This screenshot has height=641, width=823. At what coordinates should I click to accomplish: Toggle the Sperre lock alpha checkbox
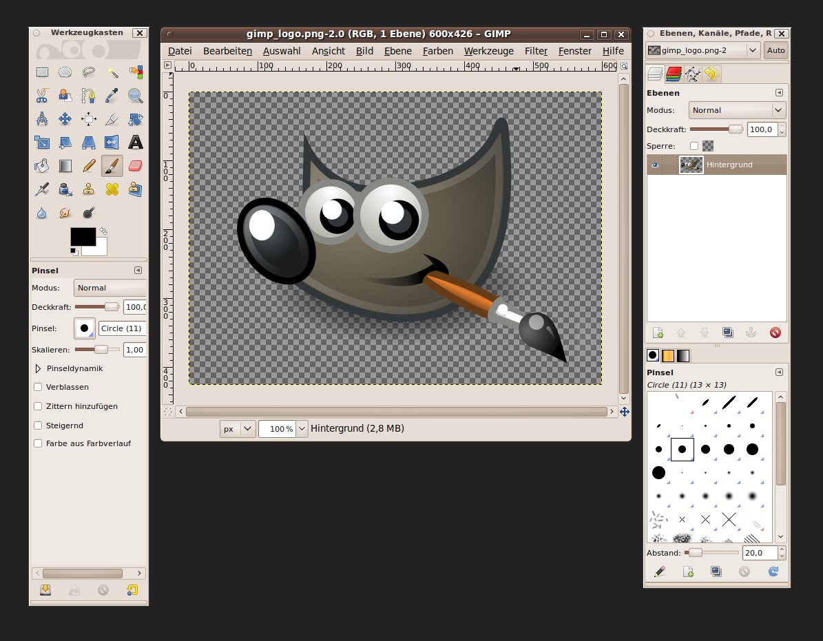tap(694, 146)
